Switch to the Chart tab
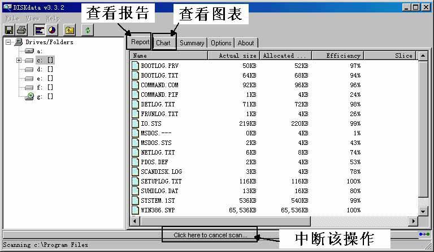The height and width of the screenshot is (252, 434). (x=163, y=43)
